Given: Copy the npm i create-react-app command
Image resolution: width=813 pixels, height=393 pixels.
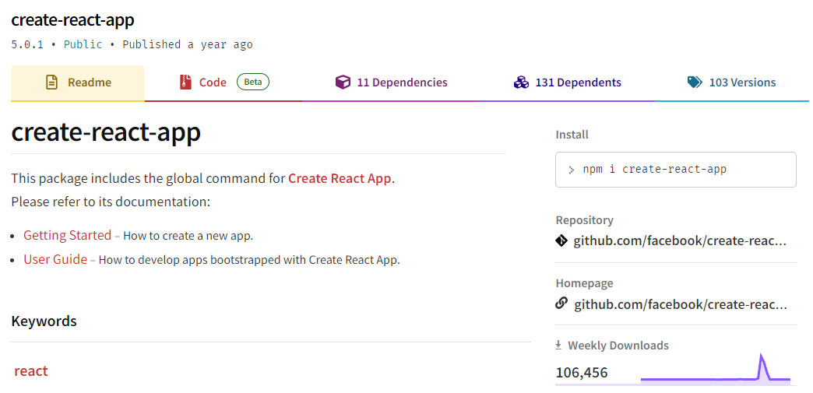Looking at the screenshot, I should tap(674, 169).
